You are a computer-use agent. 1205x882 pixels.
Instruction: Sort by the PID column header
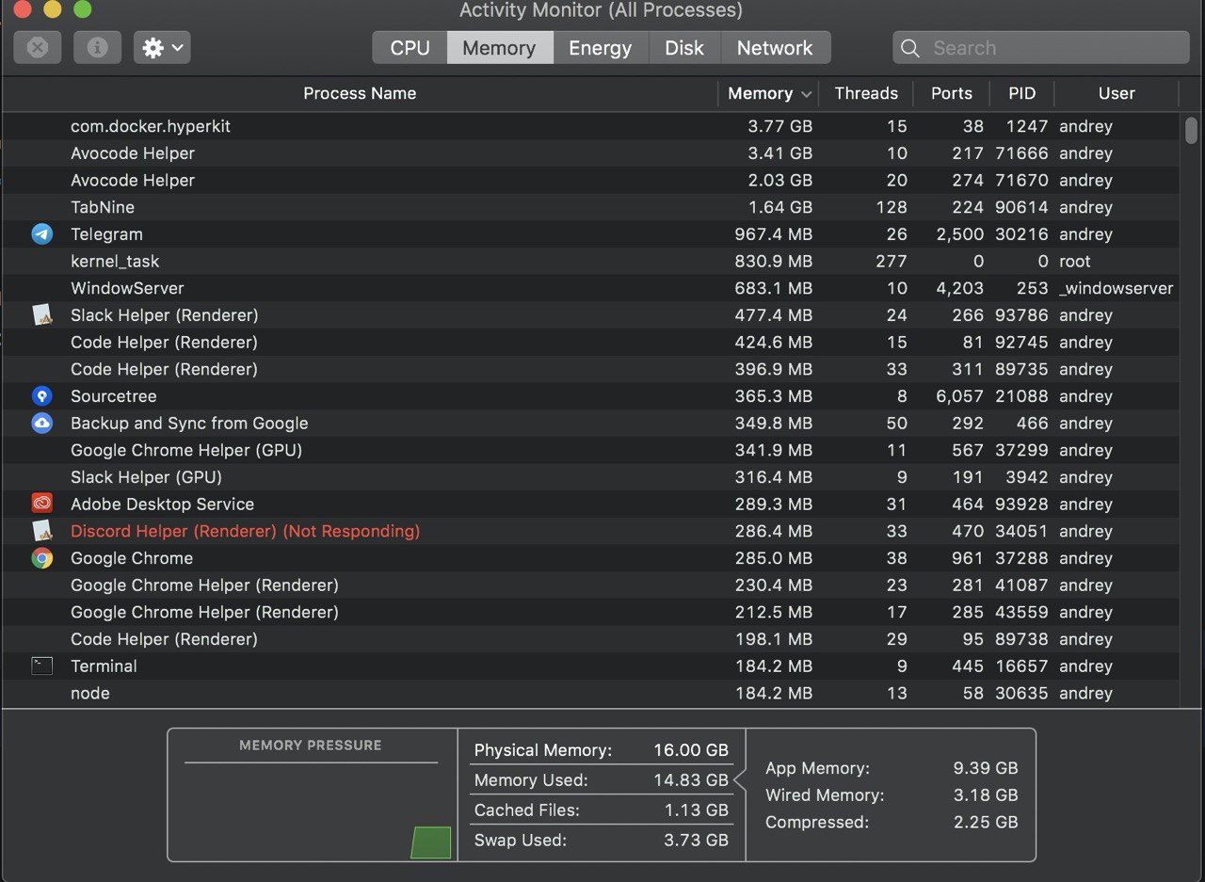[x=1021, y=93]
